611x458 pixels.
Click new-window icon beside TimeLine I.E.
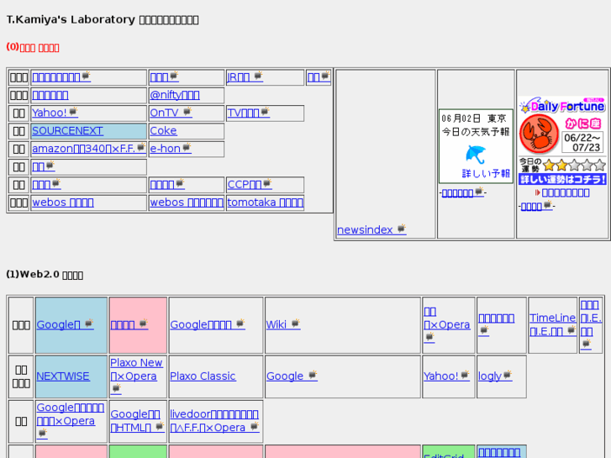point(571,329)
